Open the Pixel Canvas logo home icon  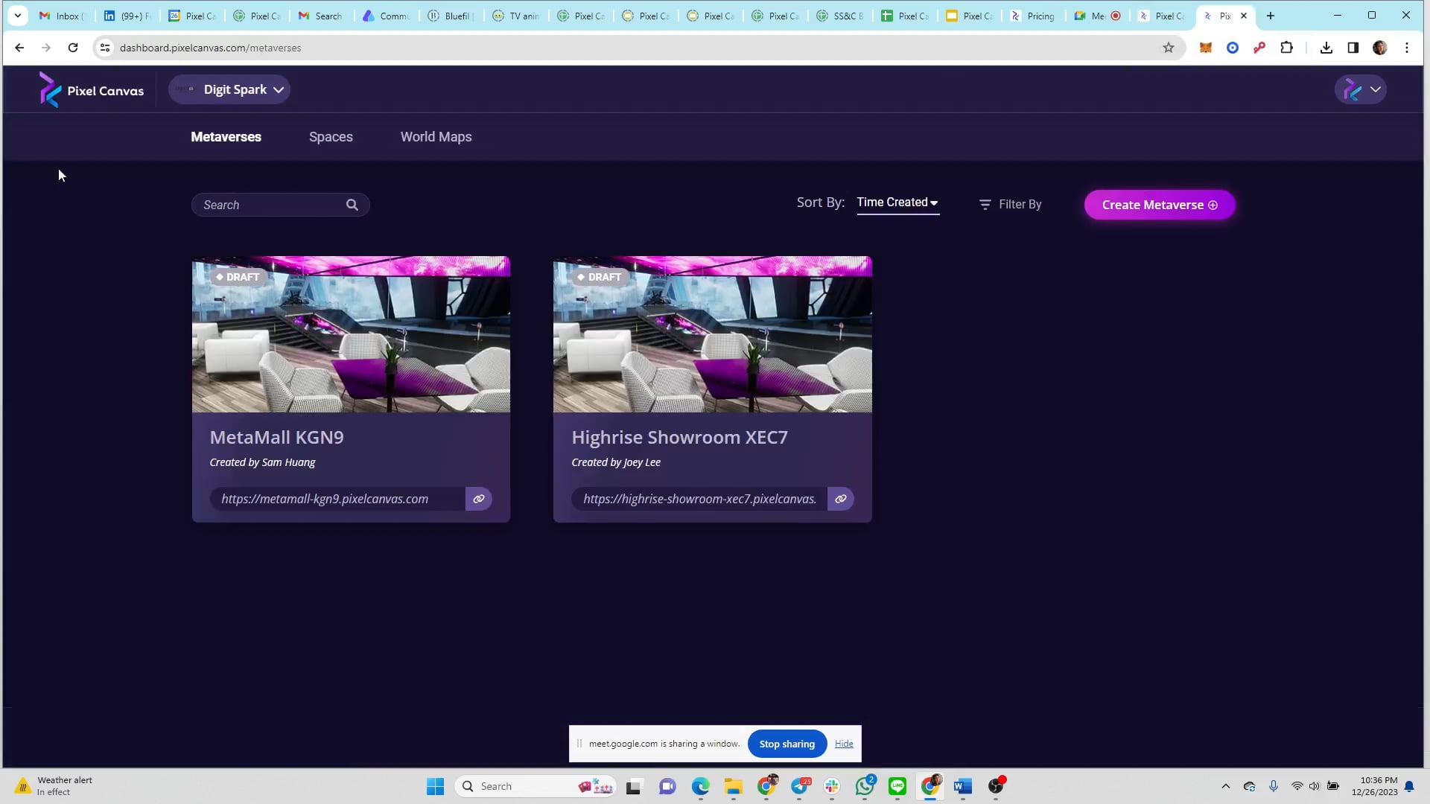[49, 89]
